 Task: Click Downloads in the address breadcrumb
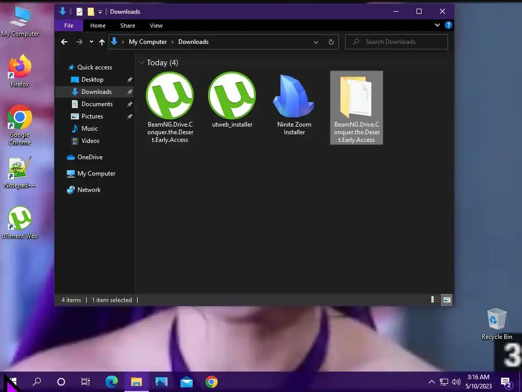click(193, 42)
